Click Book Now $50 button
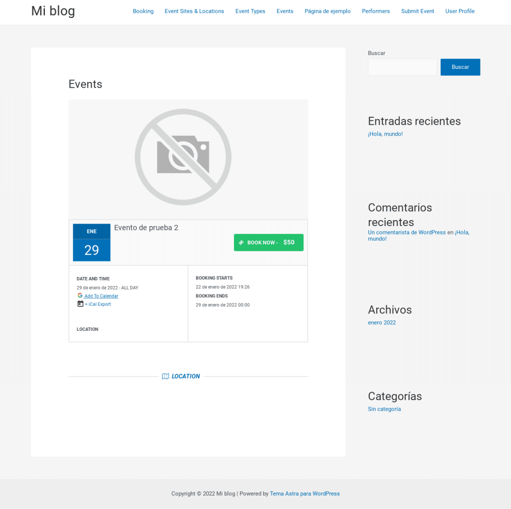This screenshot has height=509, width=511. [268, 243]
